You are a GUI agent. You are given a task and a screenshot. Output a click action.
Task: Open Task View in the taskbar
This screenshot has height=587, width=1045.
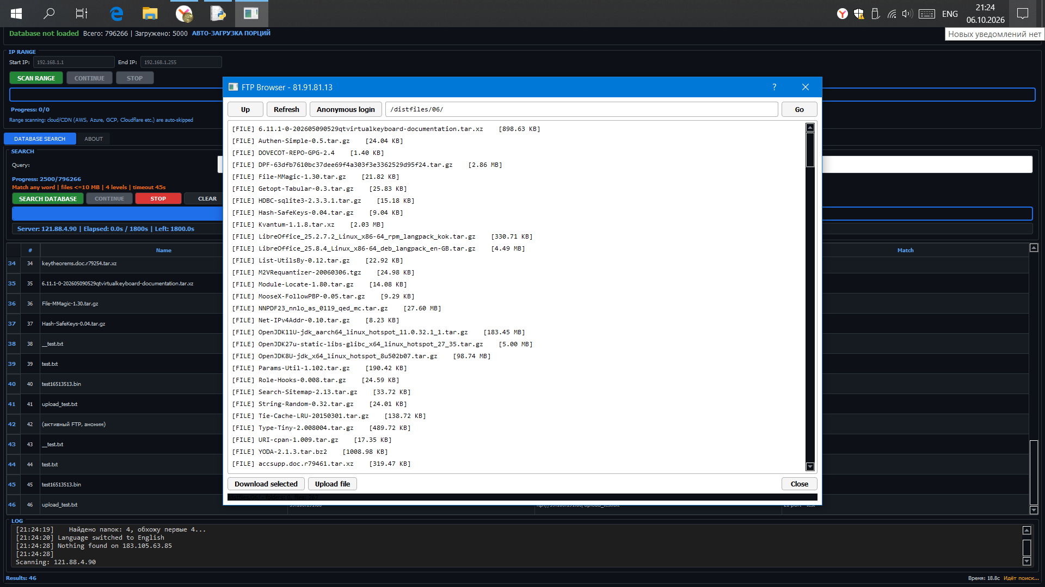click(x=82, y=14)
